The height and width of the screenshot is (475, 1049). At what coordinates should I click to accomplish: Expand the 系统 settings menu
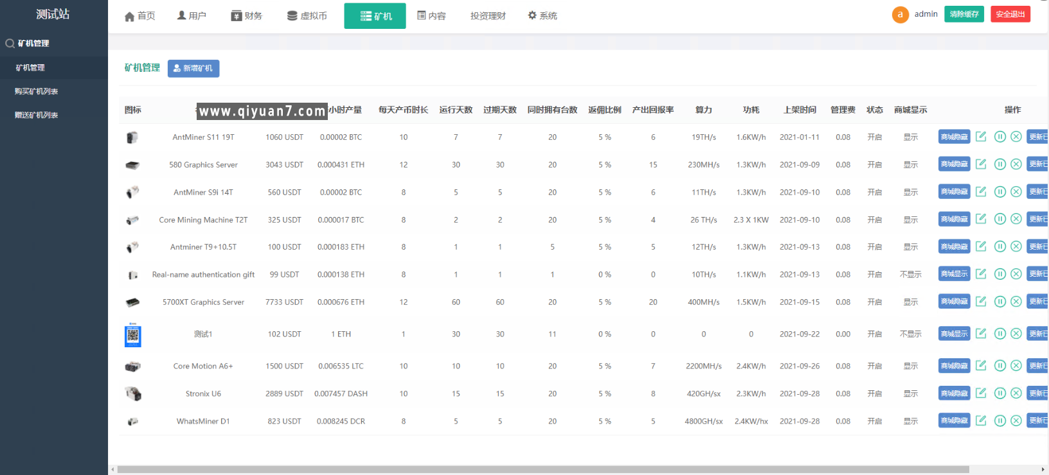(x=542, y=16)
